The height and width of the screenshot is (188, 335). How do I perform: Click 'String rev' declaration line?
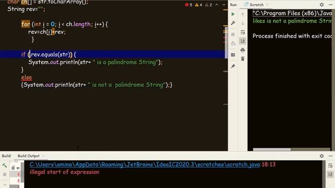pos(26,9)
